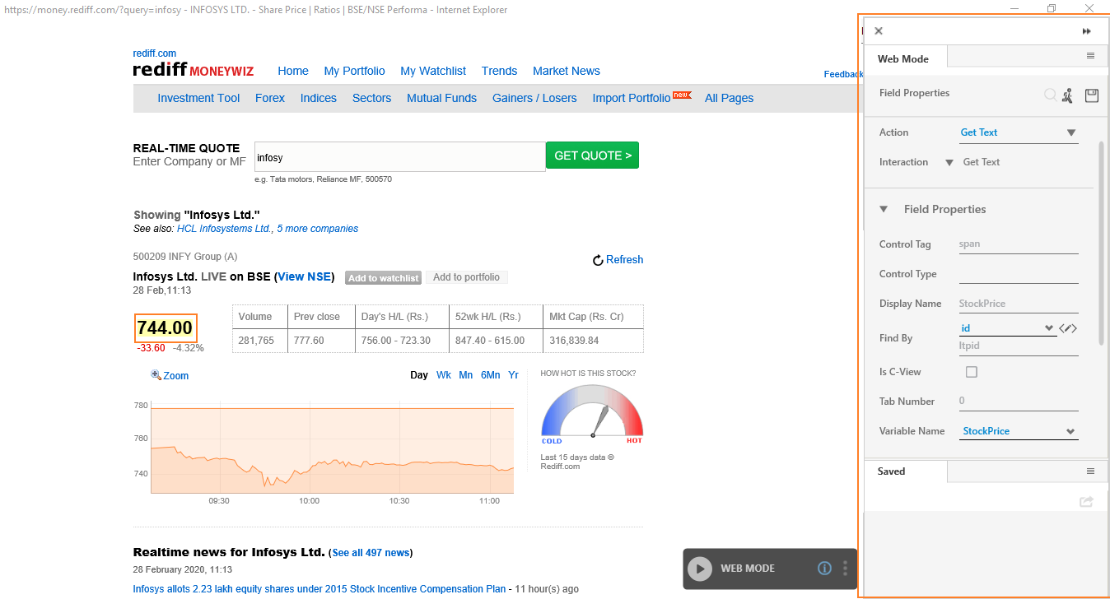
Task: Open My Watchlist in top navigation
Action: coord(433,71)
